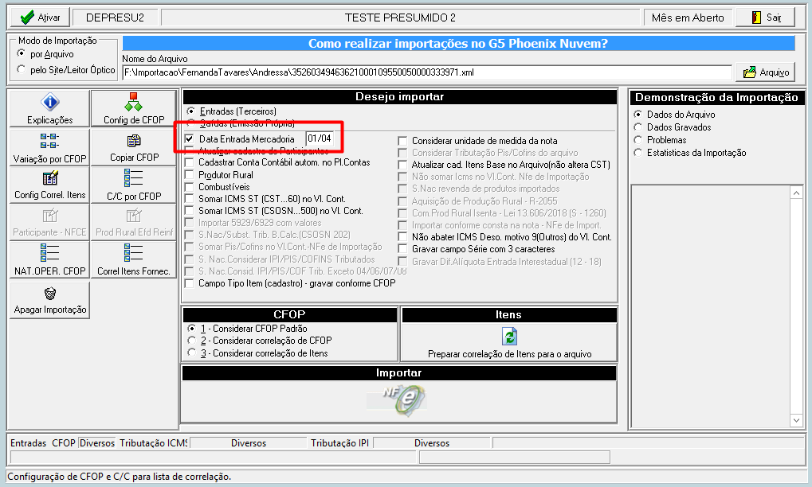The image size is (812, 487).
Task: Select Considerar correlação de CFOP option
Action: click(x=192, y=341)
